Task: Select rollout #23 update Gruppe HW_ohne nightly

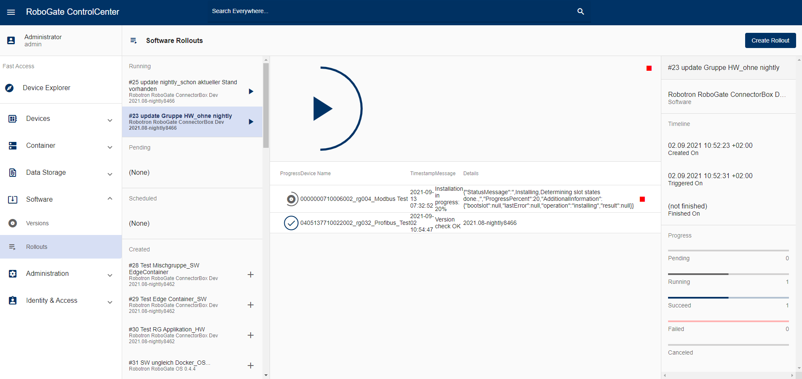Action: pos(192,122)
